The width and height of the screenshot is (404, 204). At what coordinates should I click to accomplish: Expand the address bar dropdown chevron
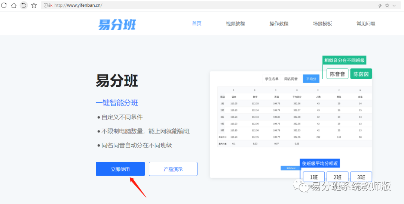pyautogui.click(x=394, y=5)
